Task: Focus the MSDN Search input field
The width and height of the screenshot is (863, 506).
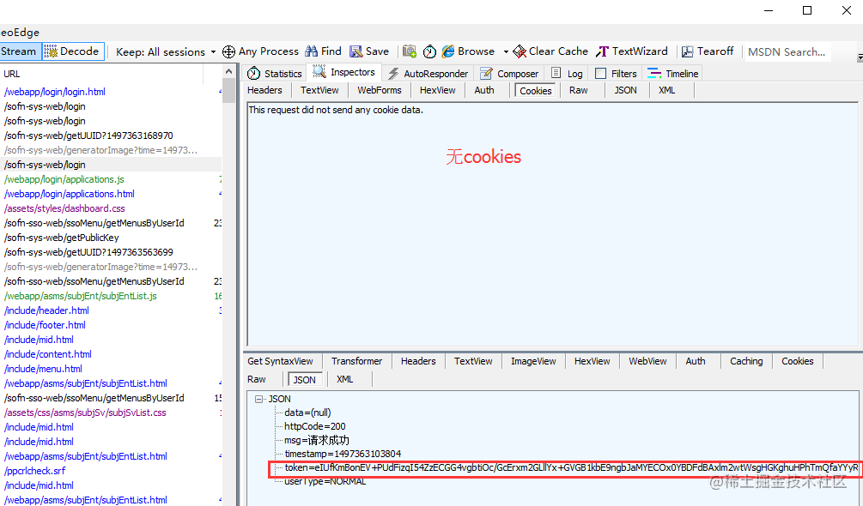Action: (x=786, y=51)
